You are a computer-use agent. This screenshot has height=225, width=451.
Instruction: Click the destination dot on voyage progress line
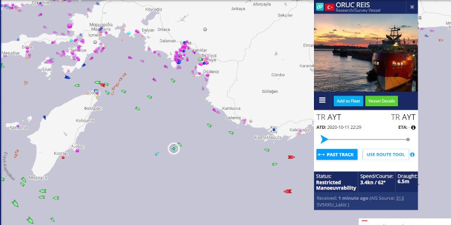tap(408, 139)
